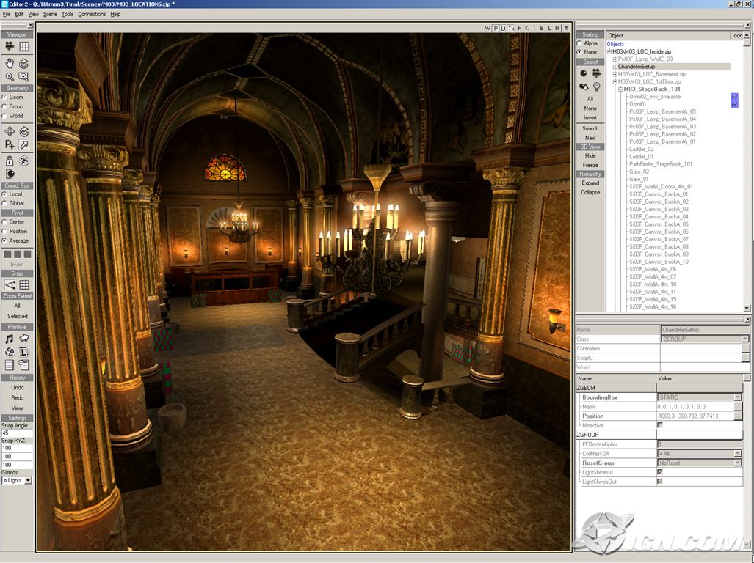Click the music note primitive icon
The image size is (754, 563).
point(10,339)
